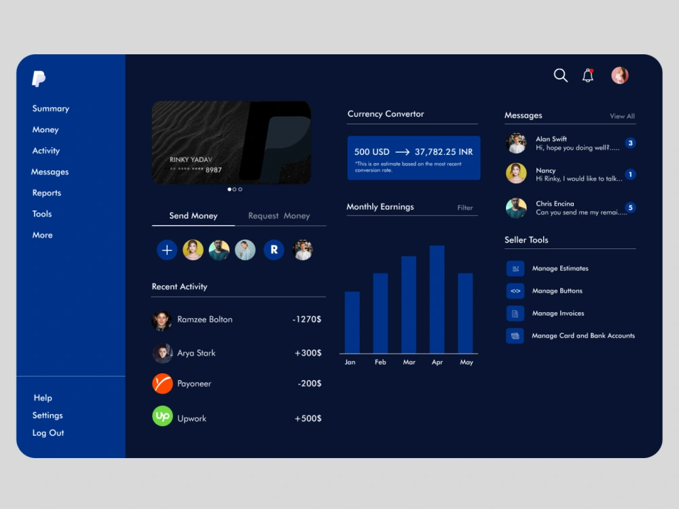Open the Manage Estimates link
Viewport: 679px width, 509px height.
(x=560, y=268)
